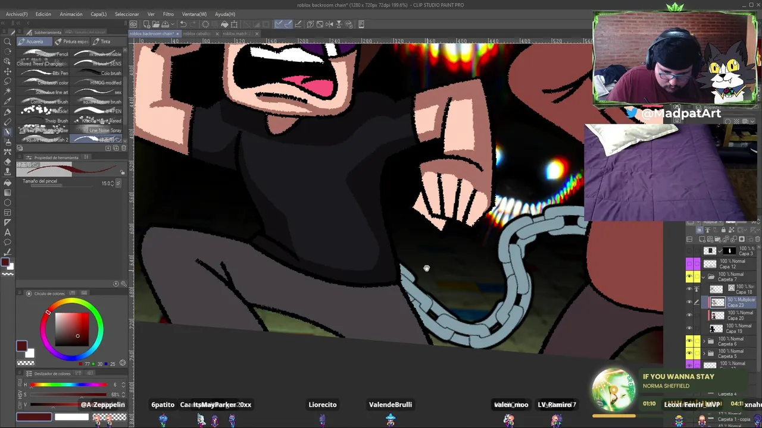This screenshot has height=428, width=762.
Task: Collapse the Carpeta 7 folder
Action: pyautogui.click(x=704, y=277)
